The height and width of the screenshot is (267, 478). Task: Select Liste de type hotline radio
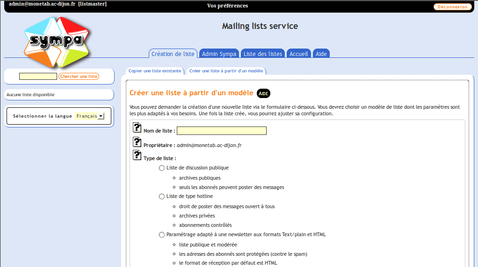[162, 197]
